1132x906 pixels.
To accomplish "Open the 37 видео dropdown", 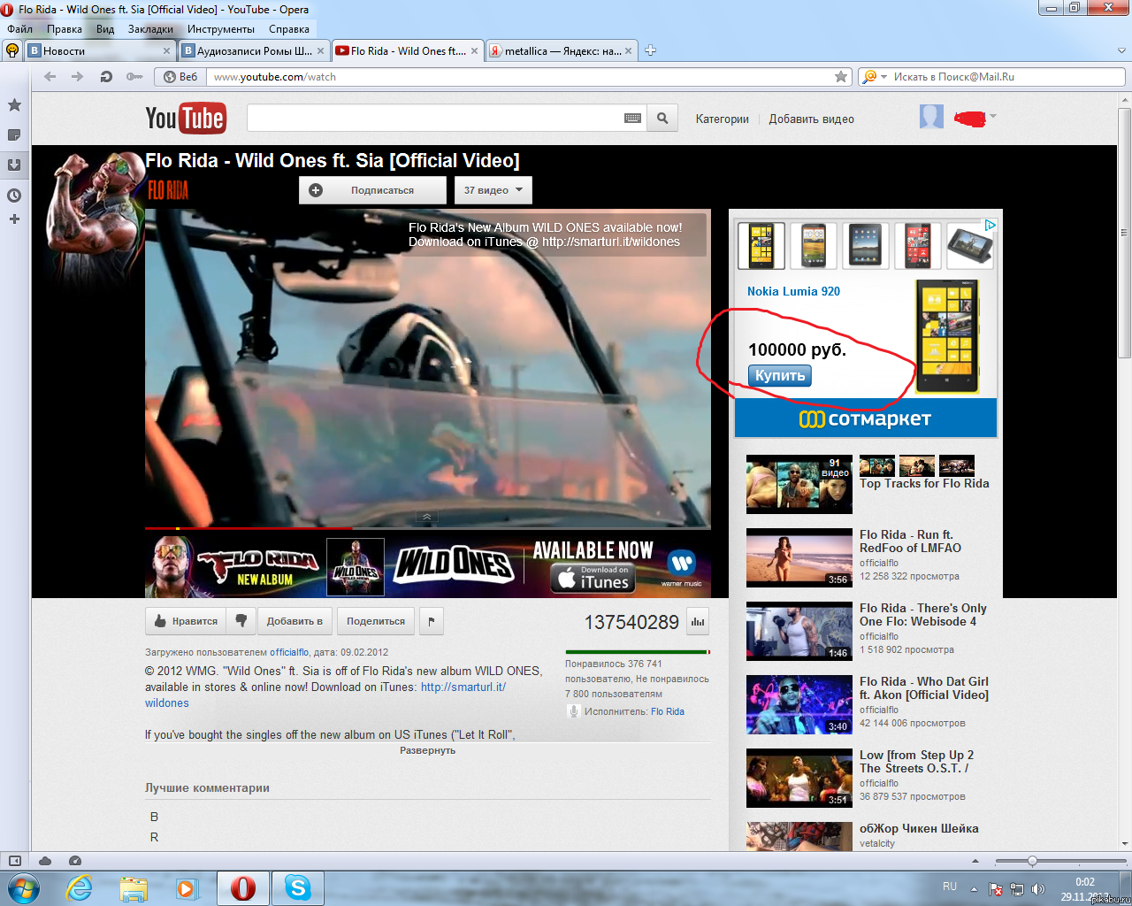I will click(493, 190).
